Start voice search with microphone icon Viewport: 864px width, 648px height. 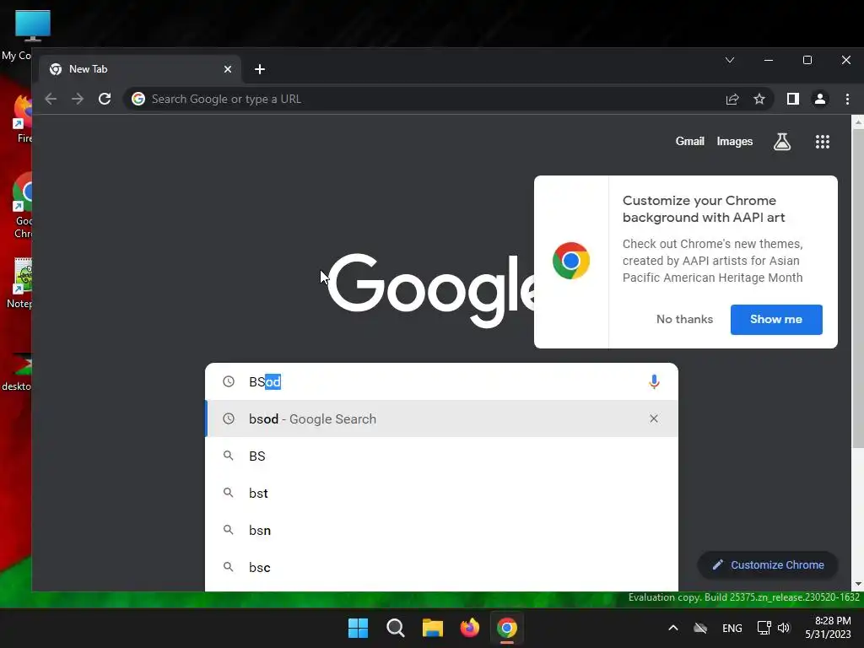[654, 382]
